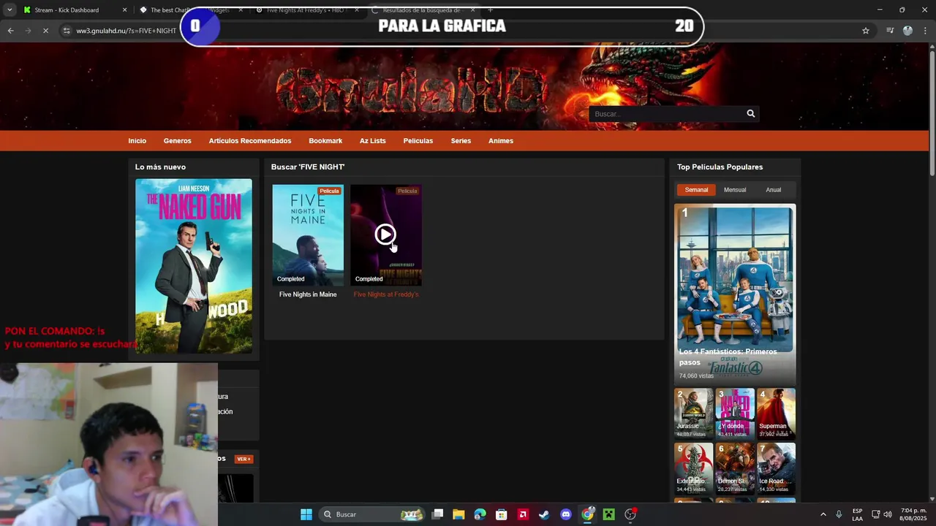Open the clock showing 7:04 p. m.
936x526 pixels.
coord(913,514)
